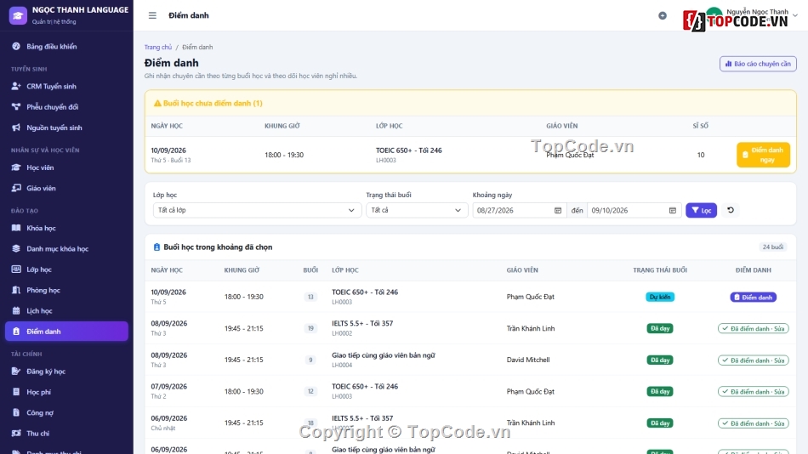Click the yellow Điểm danh ngay button
This screenshot has width=808, height=454.
coord(763,155)
